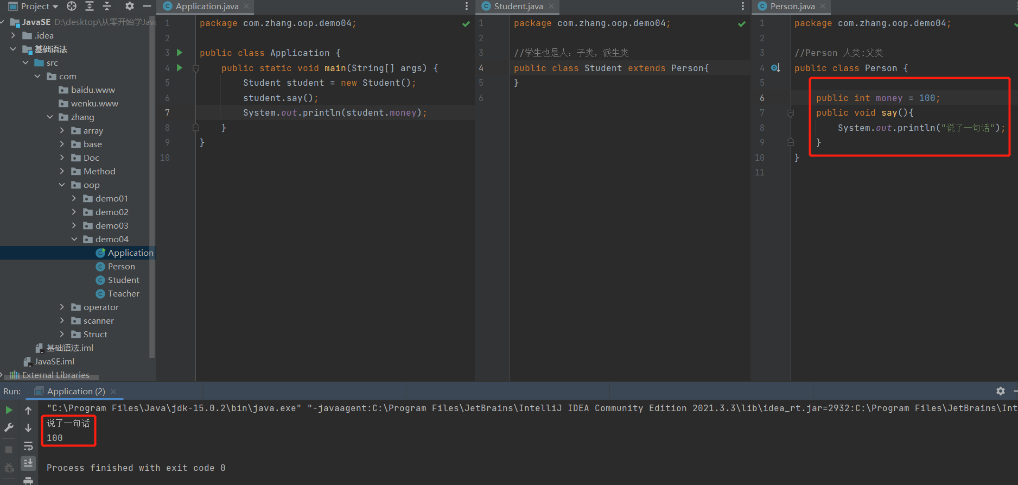1018x485 pixels.
Task: Click Select Opened File crosshair icon
Action: [72, 6]
